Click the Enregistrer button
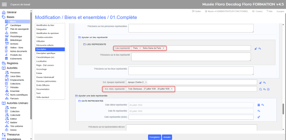This screenshot has height=140, width=286. 154,137
